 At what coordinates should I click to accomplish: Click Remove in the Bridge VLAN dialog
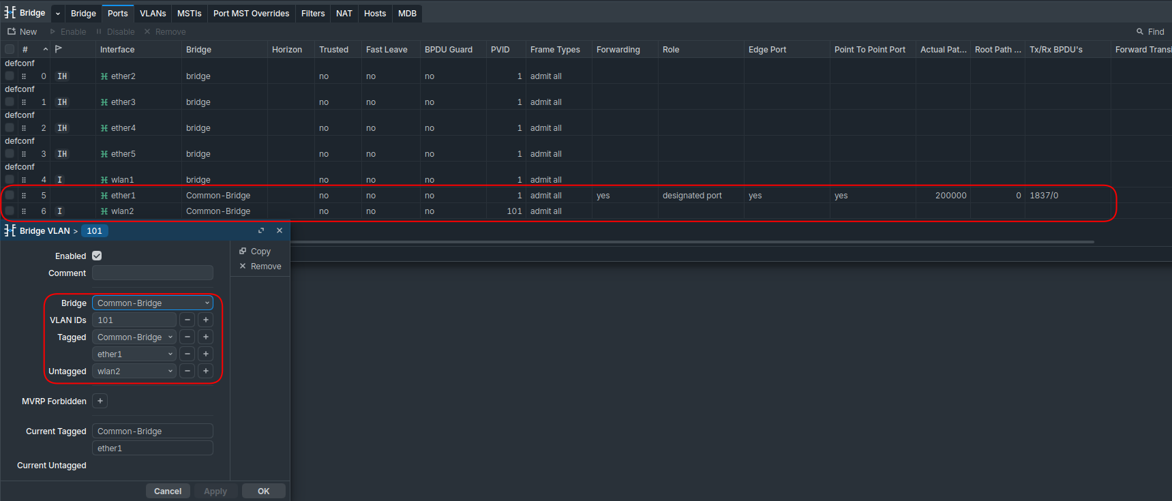coord(260,267)
